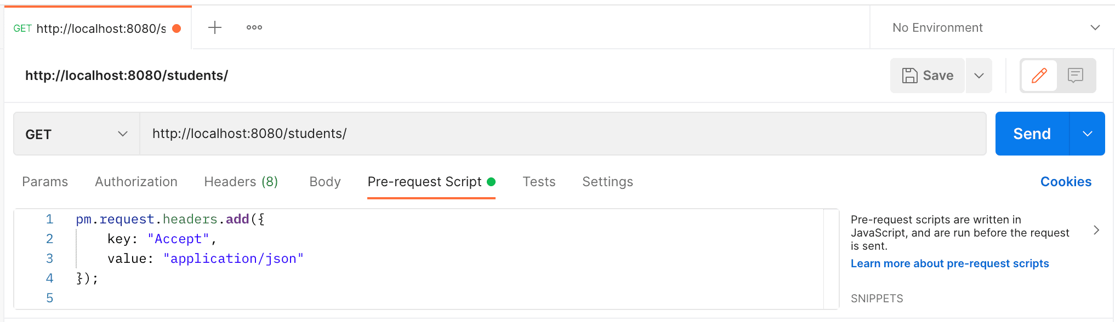Screen dimensions: 1115x322
Task: Open the Send button split dropdown arrow
Action: [1086, 133]
